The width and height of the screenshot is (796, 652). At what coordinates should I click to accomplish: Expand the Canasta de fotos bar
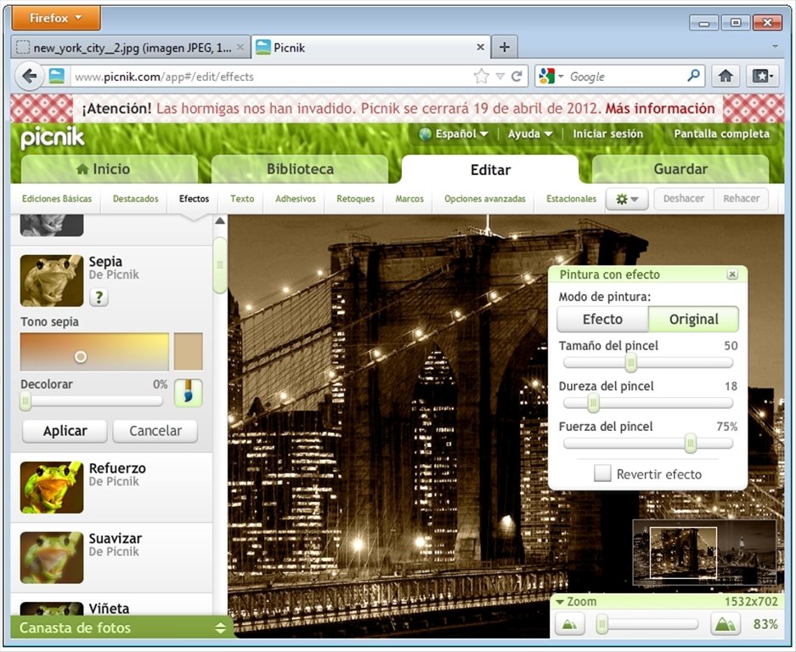[x=121, y=627]
